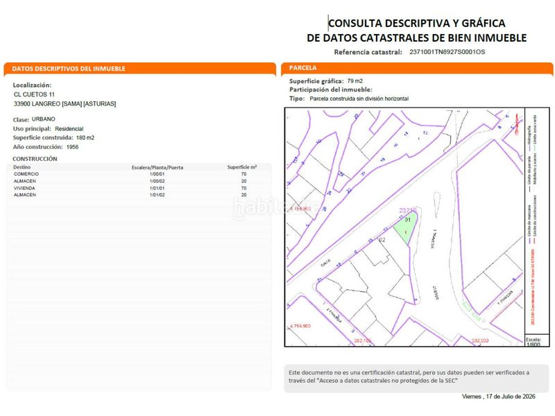
Task: Click built area value '180 m2'
Action: [85, 137]
